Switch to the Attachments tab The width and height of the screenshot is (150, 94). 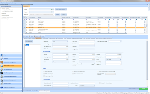coord(99,38)
